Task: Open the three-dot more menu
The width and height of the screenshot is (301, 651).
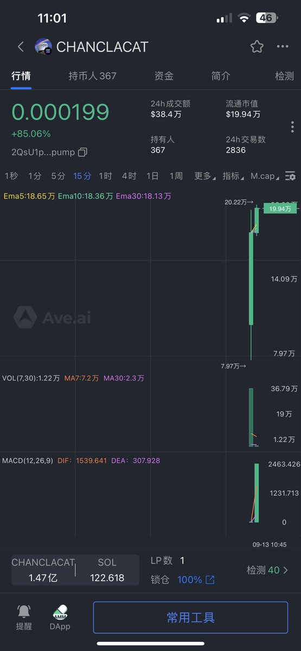Action: point(283,47)
